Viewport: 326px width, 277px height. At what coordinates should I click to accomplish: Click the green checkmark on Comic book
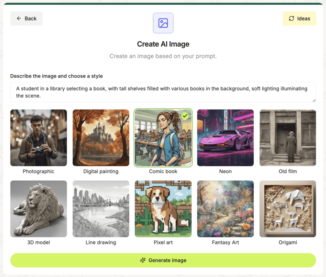point(185,116)
